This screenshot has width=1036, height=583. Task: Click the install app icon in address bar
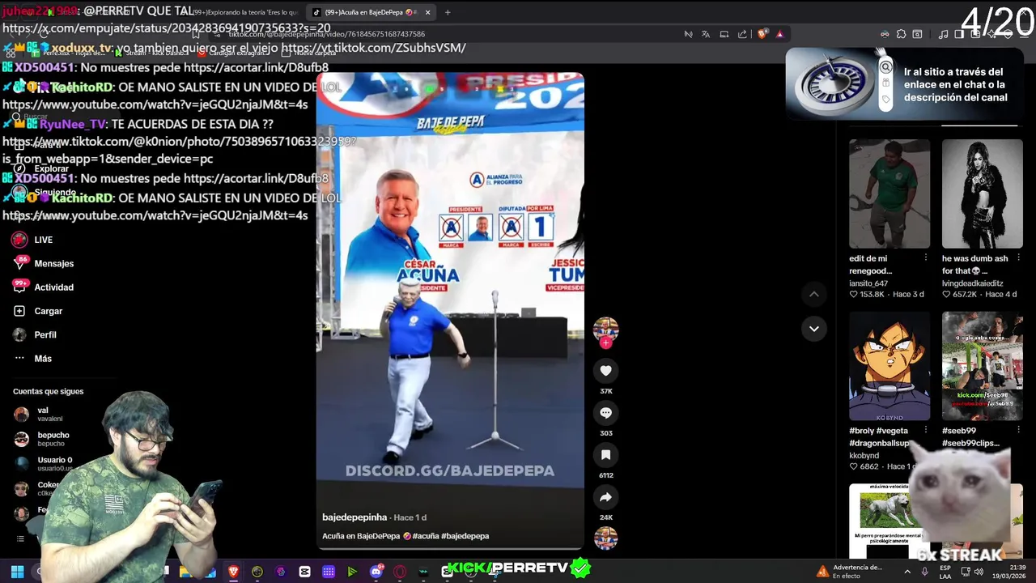(724, 34)
